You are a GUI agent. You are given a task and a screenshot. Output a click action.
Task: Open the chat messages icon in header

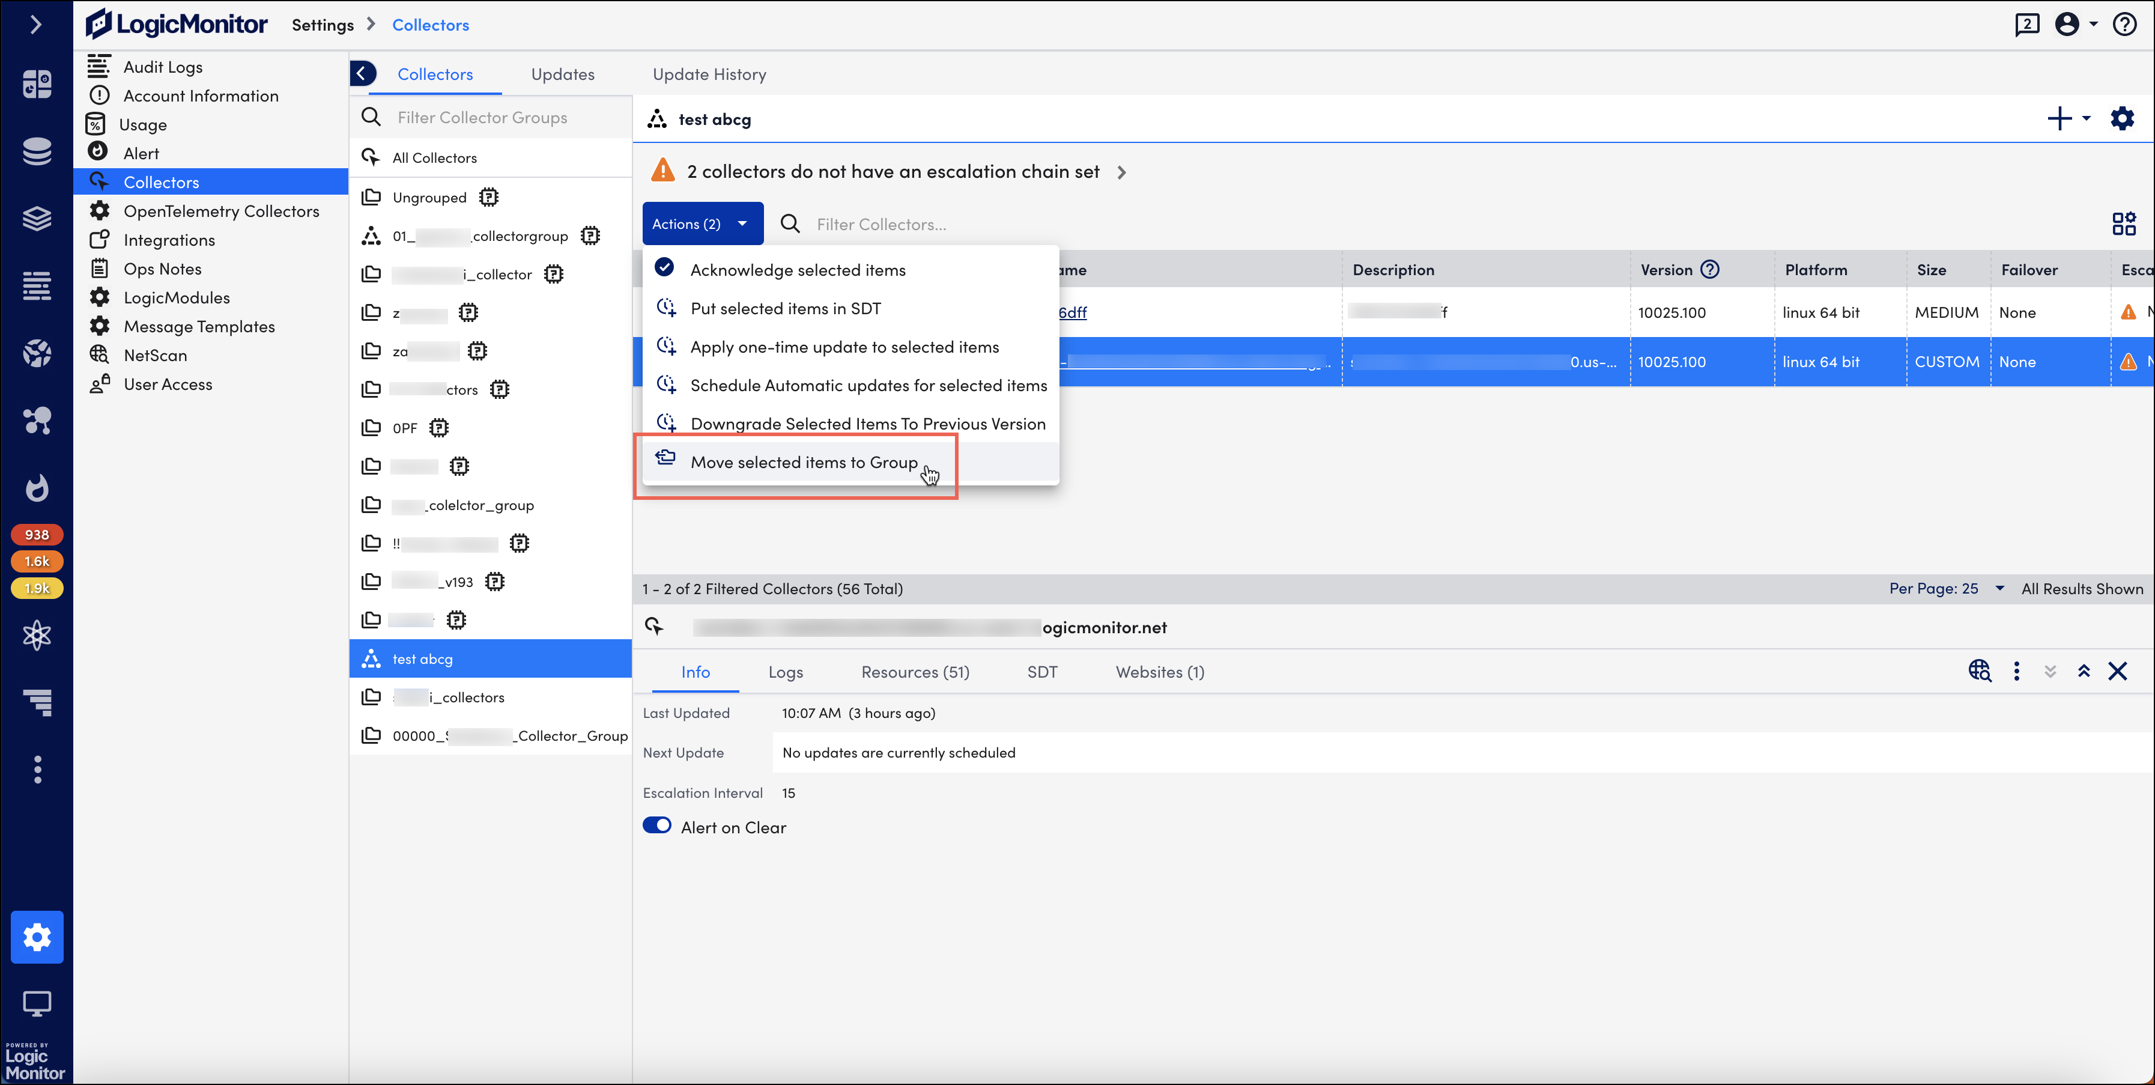[x=2026, y=24]
